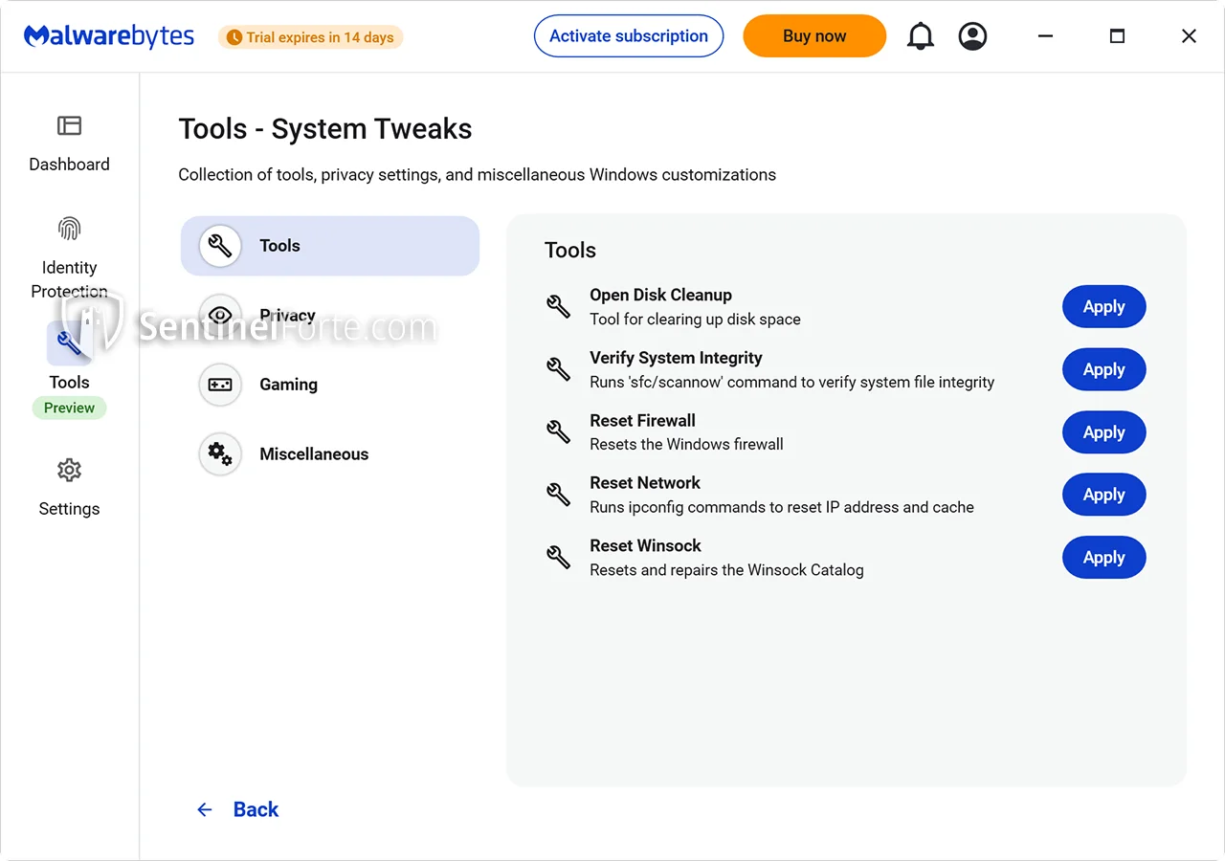This screenshot has width=1225, height=861.
Task: Click the Reset Winsock title
Action: 645,545
